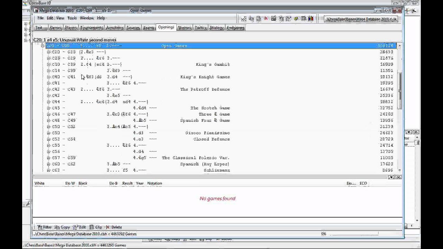
Task: Open the View menu
Action: point(60,18)
